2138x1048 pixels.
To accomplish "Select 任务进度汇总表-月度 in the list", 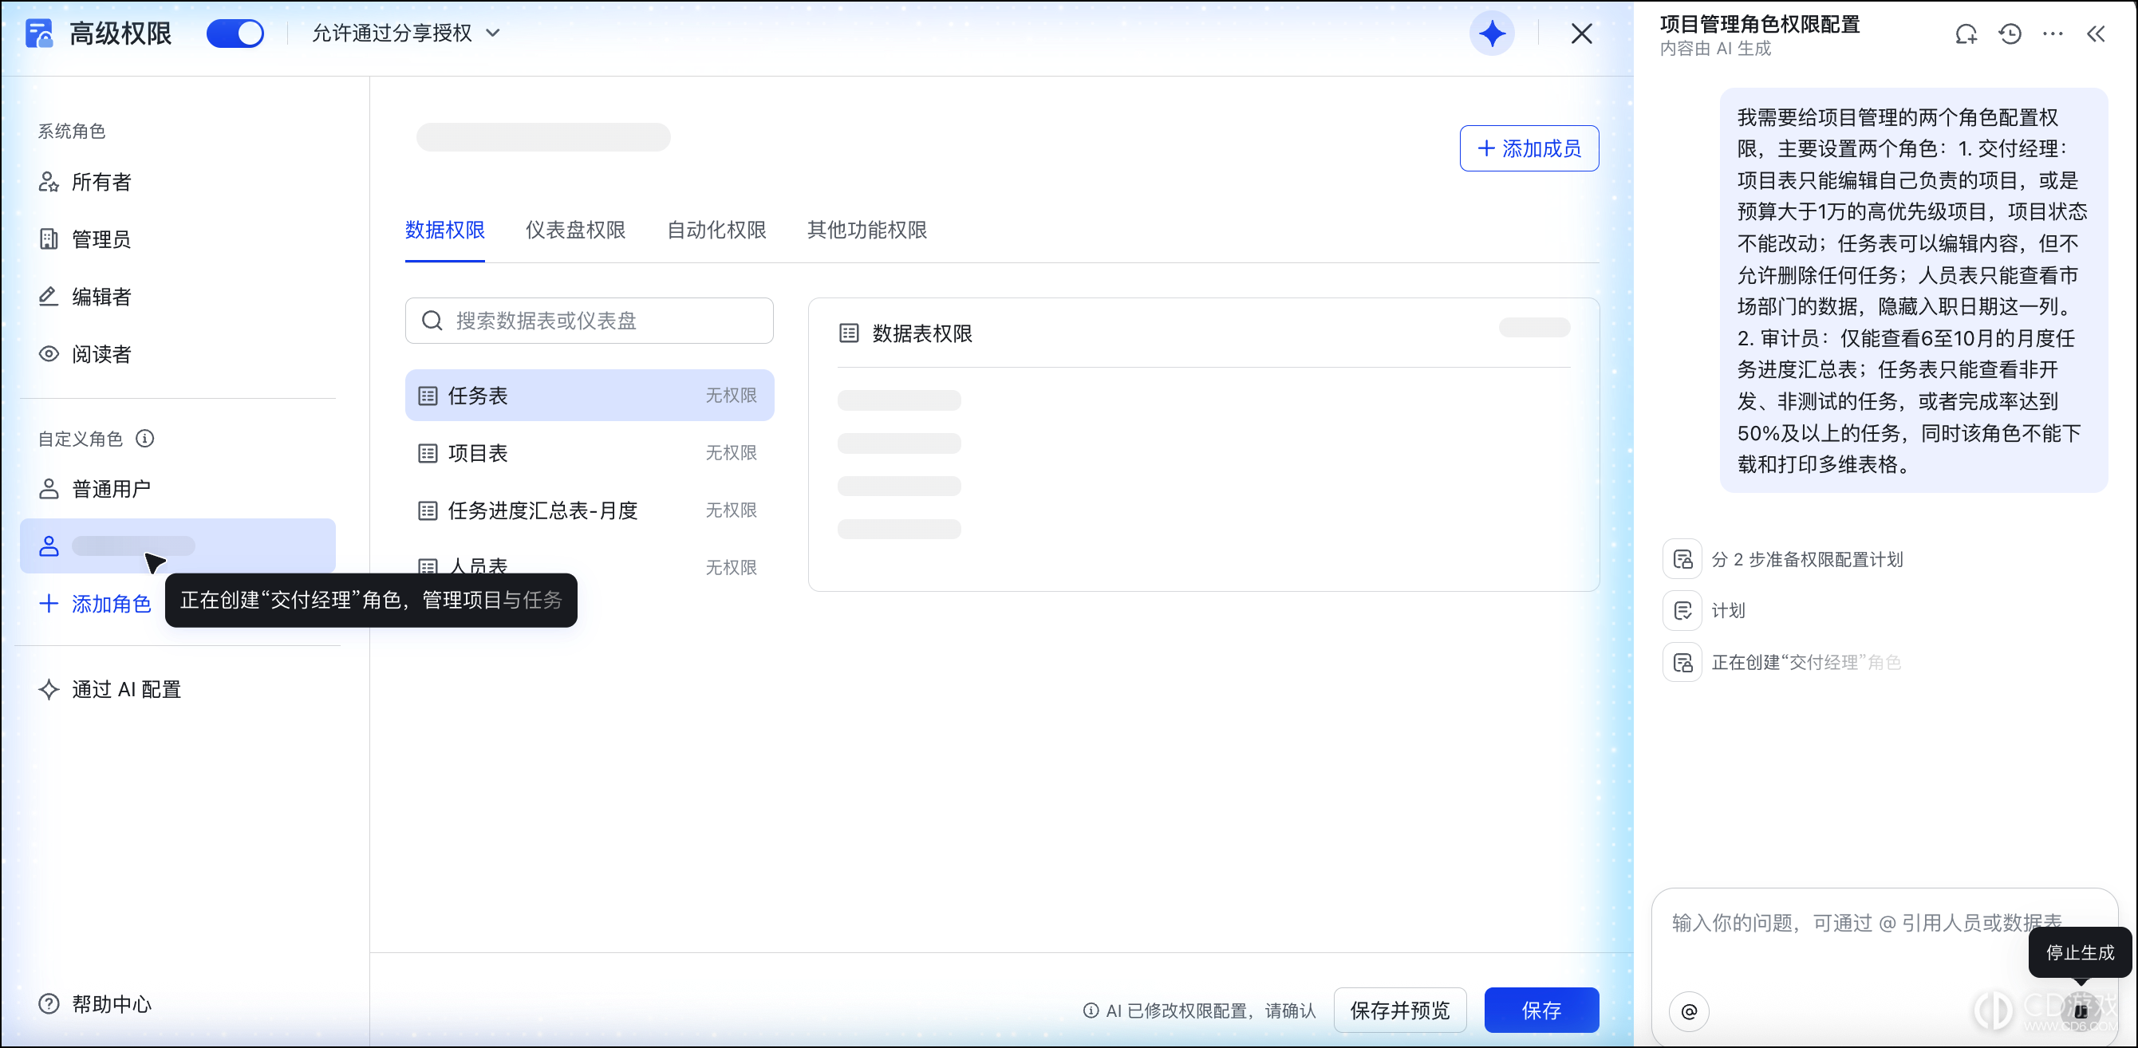I will (590, 510).
